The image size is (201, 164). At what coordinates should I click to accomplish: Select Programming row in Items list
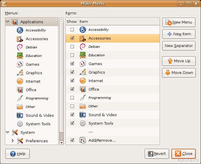click(x=113, y=98)
